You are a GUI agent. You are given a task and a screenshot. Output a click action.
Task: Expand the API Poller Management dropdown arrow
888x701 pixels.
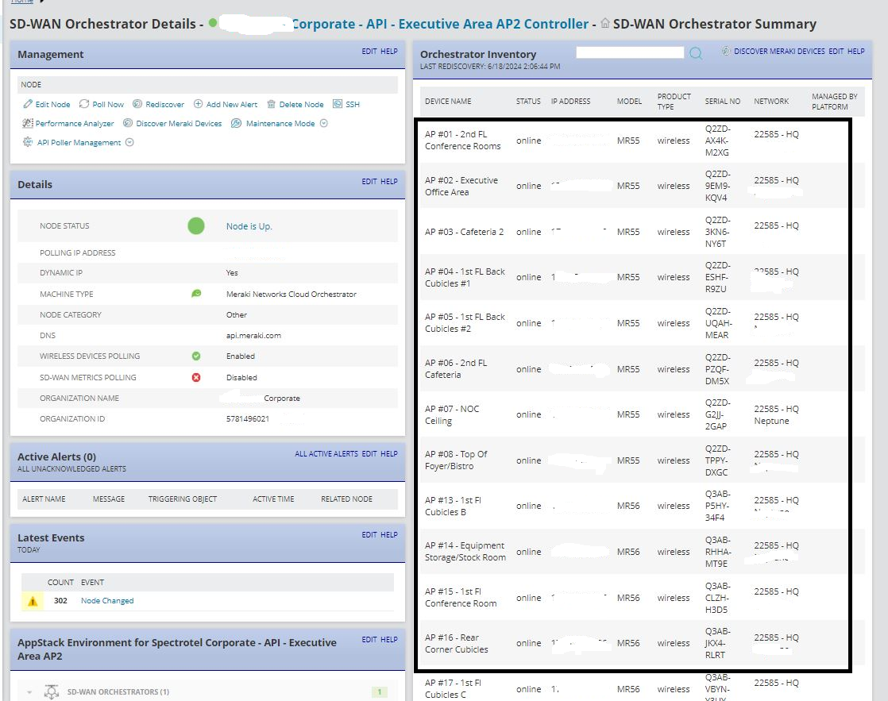tap(129, 142)
